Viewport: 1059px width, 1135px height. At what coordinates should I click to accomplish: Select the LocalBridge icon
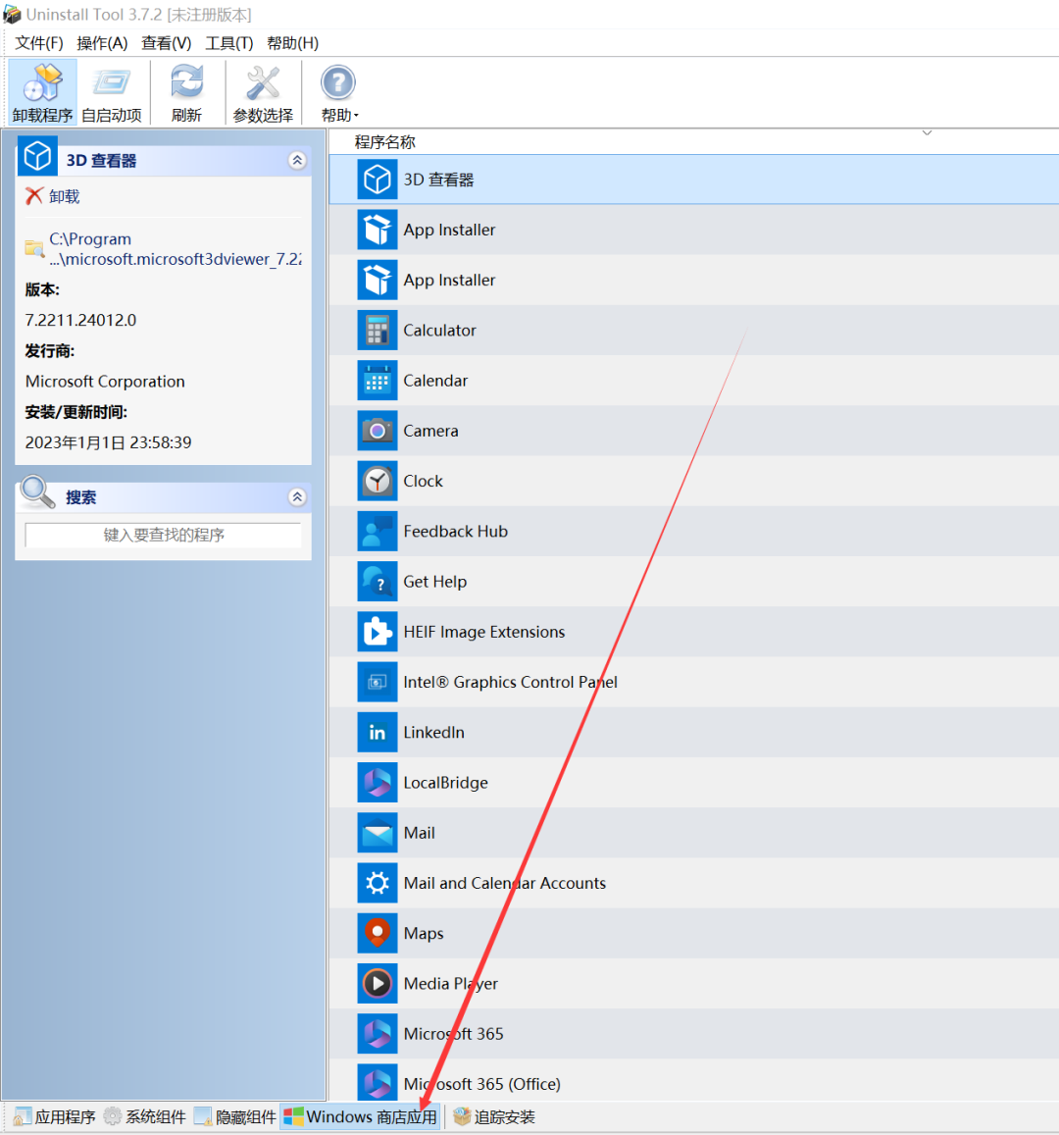click(x=377, y=783)
